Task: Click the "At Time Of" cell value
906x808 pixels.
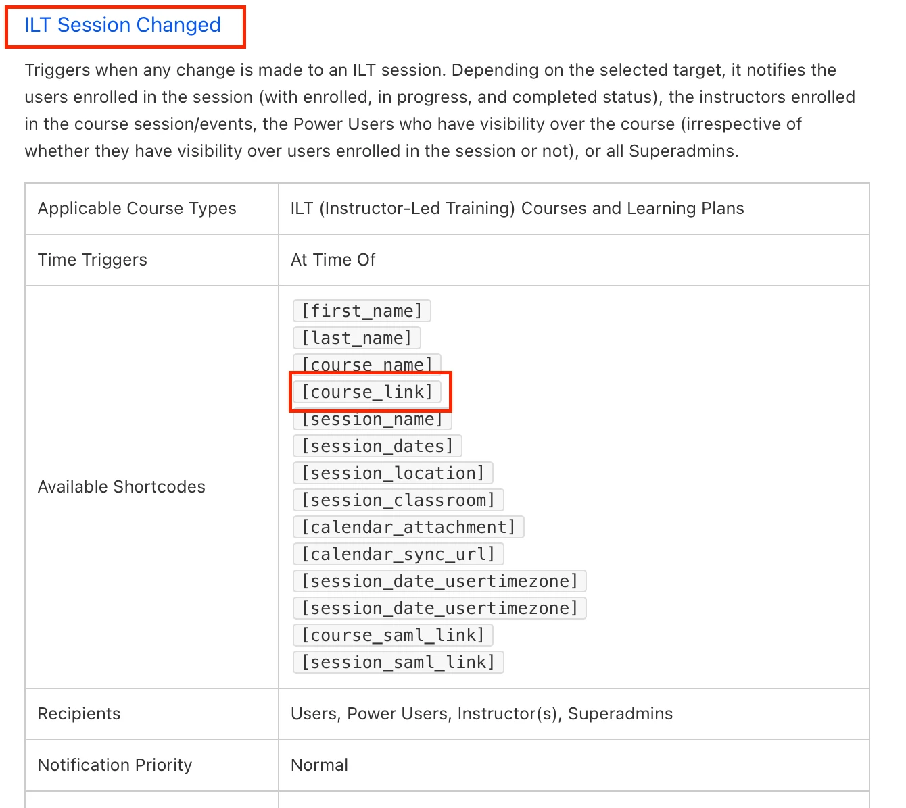Action: tap(333, 259)
